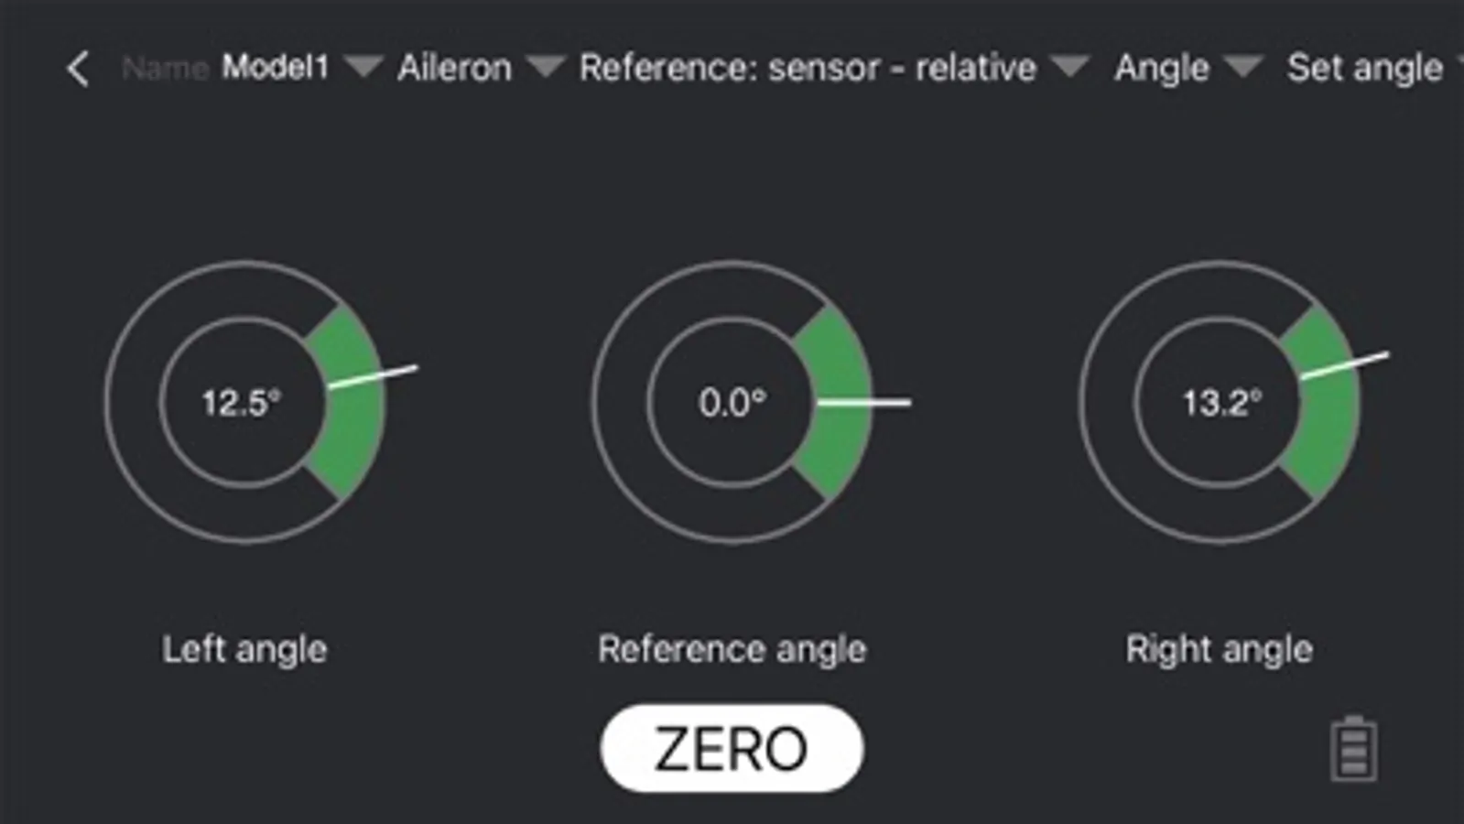Image resolution: width=1464 pixels, height=824 pixels.
Task: Tap the 0.0° reference reading
Action: (732, 403)
